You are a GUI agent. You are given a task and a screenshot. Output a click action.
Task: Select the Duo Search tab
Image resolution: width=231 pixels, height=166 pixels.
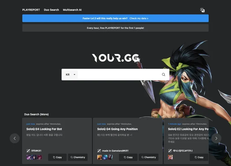pos(51,10)
